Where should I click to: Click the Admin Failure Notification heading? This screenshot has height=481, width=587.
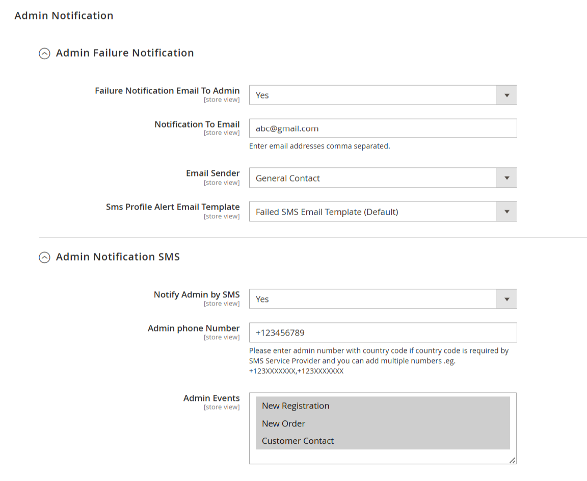[125, 53]
